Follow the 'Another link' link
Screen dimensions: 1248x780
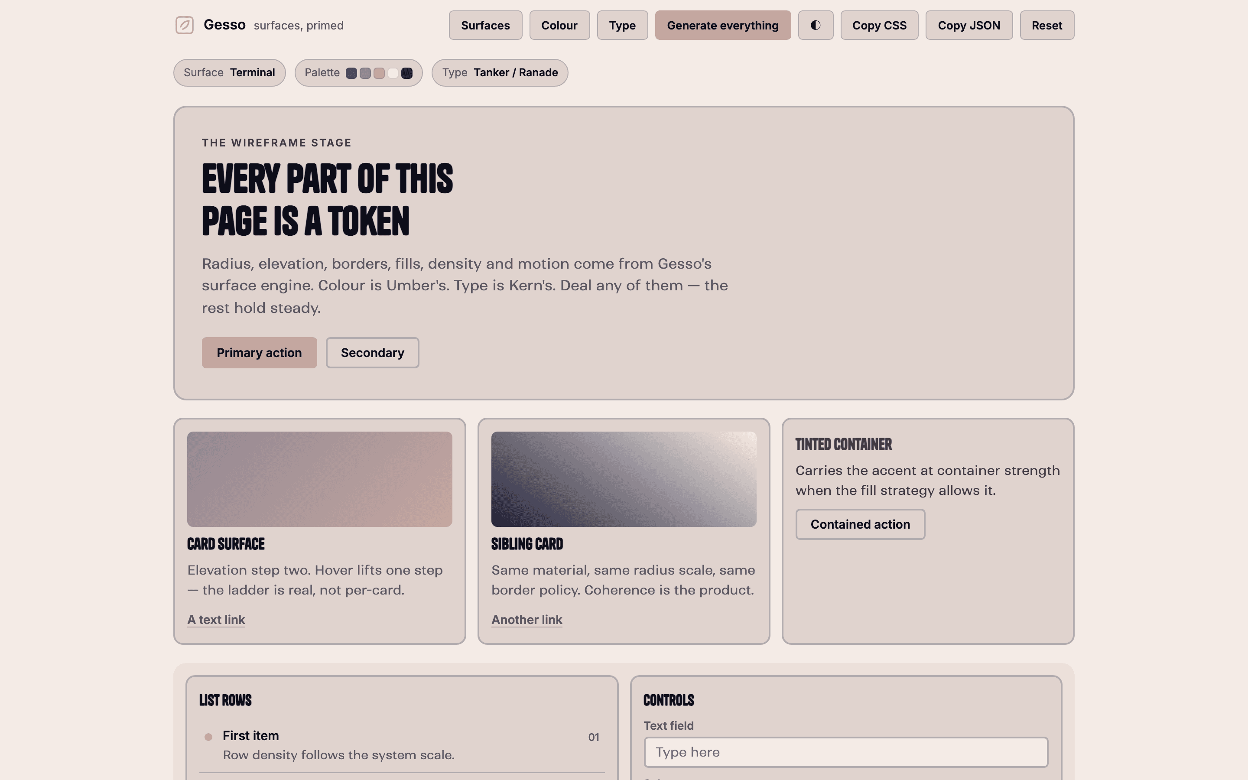[x=526, y=620]
